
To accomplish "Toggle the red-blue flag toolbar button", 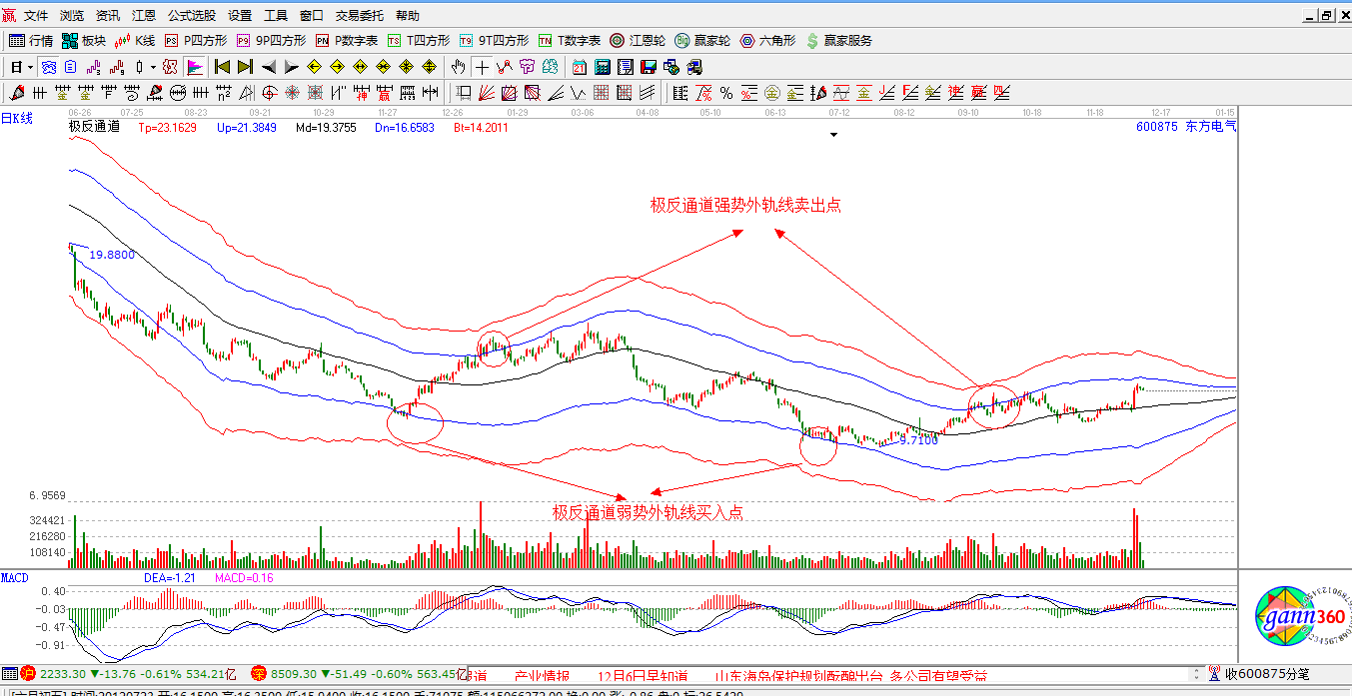I will [x=195, y=67].
